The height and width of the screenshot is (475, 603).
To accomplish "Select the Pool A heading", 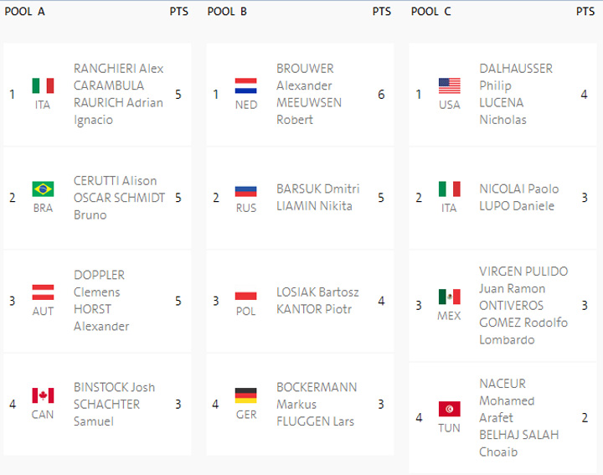I will pyautogui.click(x=25, y=12).
